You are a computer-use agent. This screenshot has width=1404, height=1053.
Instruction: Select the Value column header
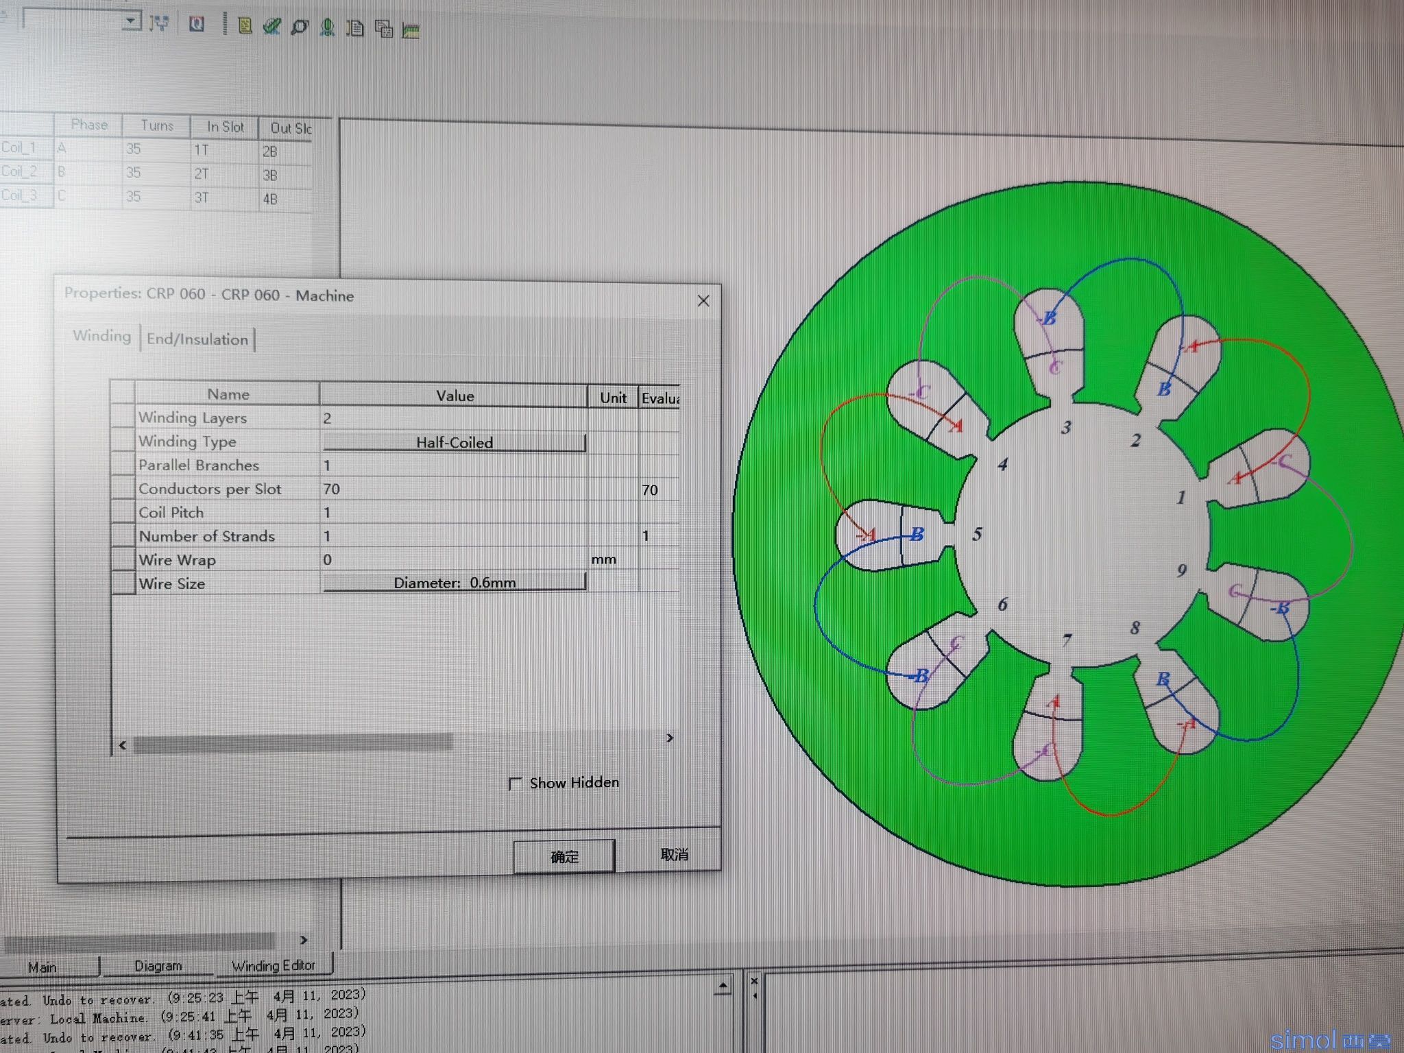point(454,396)
